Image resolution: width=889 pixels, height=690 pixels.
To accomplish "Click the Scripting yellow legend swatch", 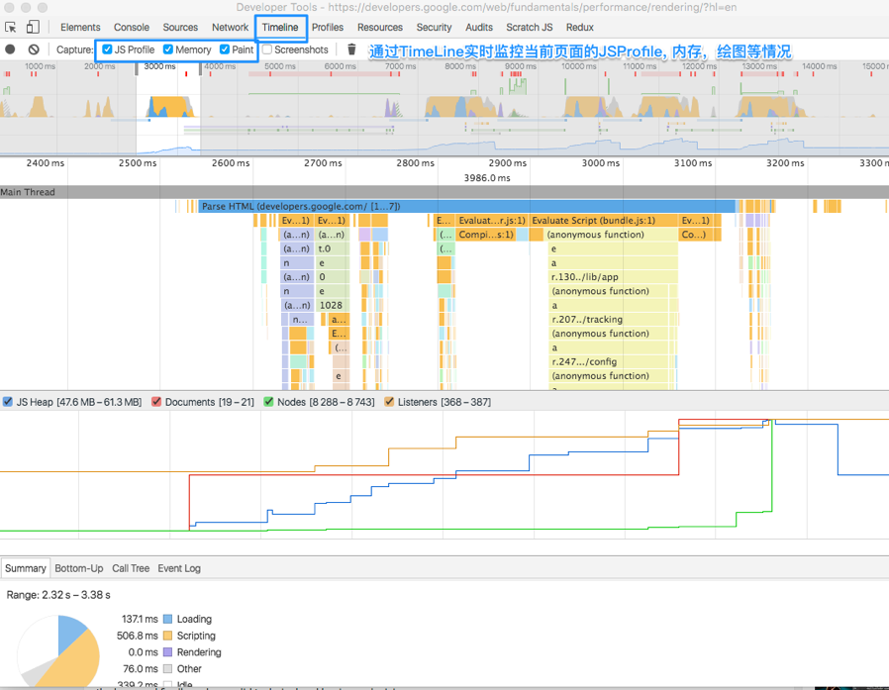I will 167,636.
